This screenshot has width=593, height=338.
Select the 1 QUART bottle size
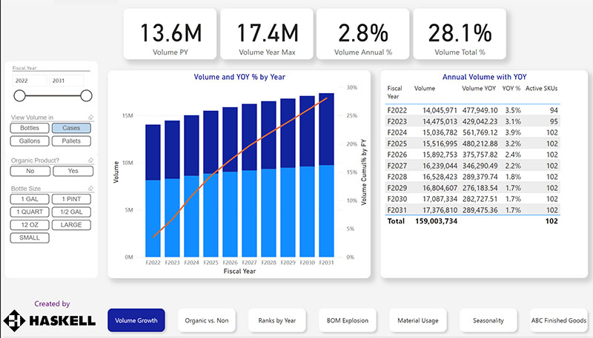[30, 212]
